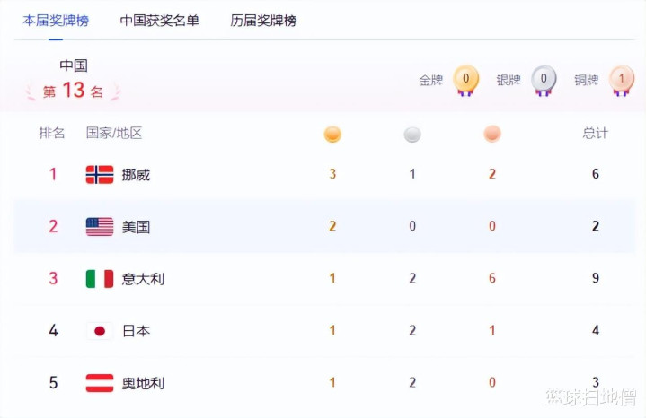The width and height of the screenshot is (646, 418).
Task: Click China's bronze medal badge icon
Action: coord(621,80)
